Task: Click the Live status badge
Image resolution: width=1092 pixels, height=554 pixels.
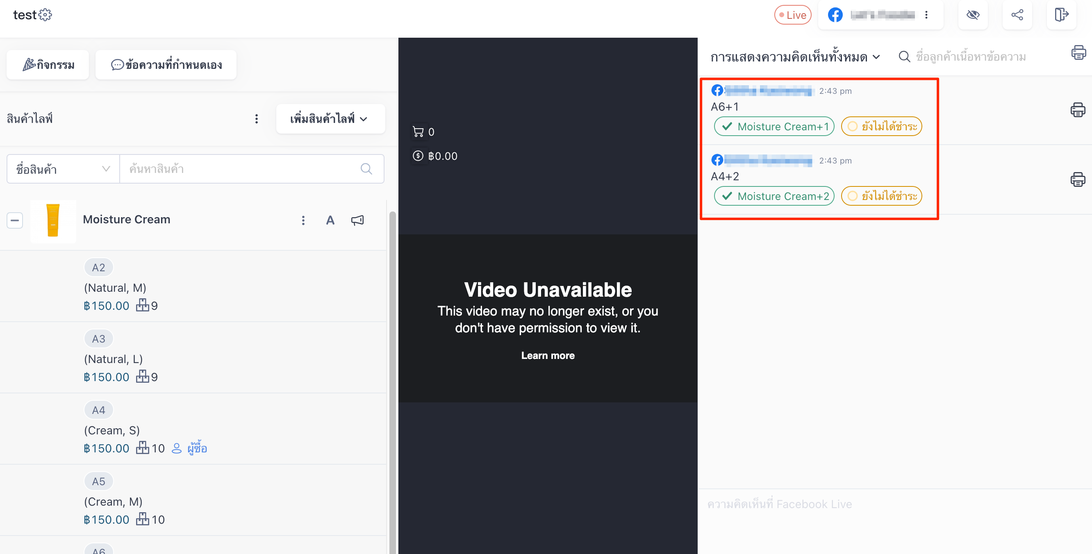Action: tap(792, 15)
